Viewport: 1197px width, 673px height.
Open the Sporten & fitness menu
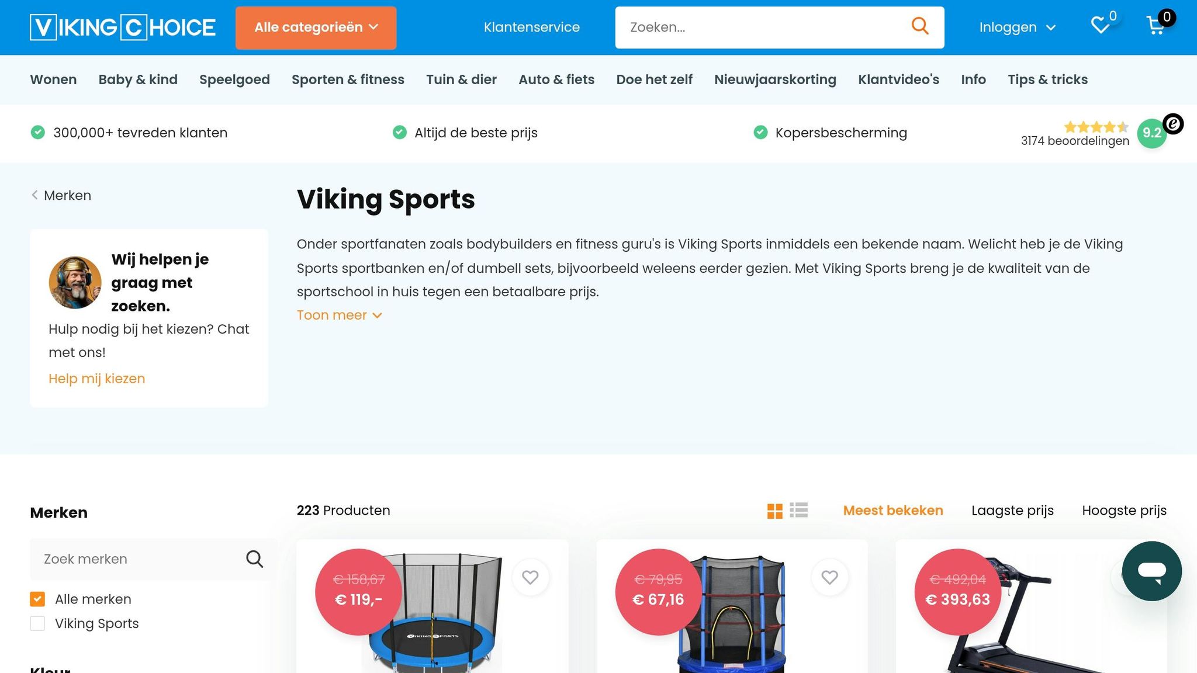(x=348, y=79)
